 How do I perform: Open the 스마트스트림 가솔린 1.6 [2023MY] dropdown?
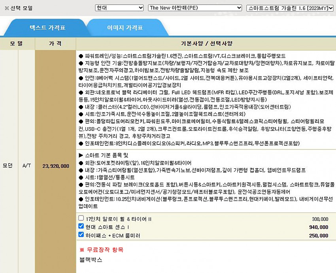pyautogui.click(x=289, y=8)
